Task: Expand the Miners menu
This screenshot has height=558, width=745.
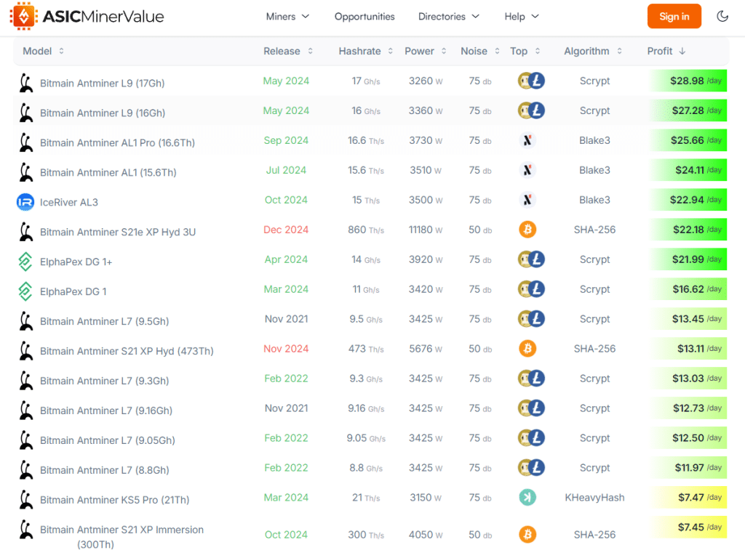Action: click(287, 17)
